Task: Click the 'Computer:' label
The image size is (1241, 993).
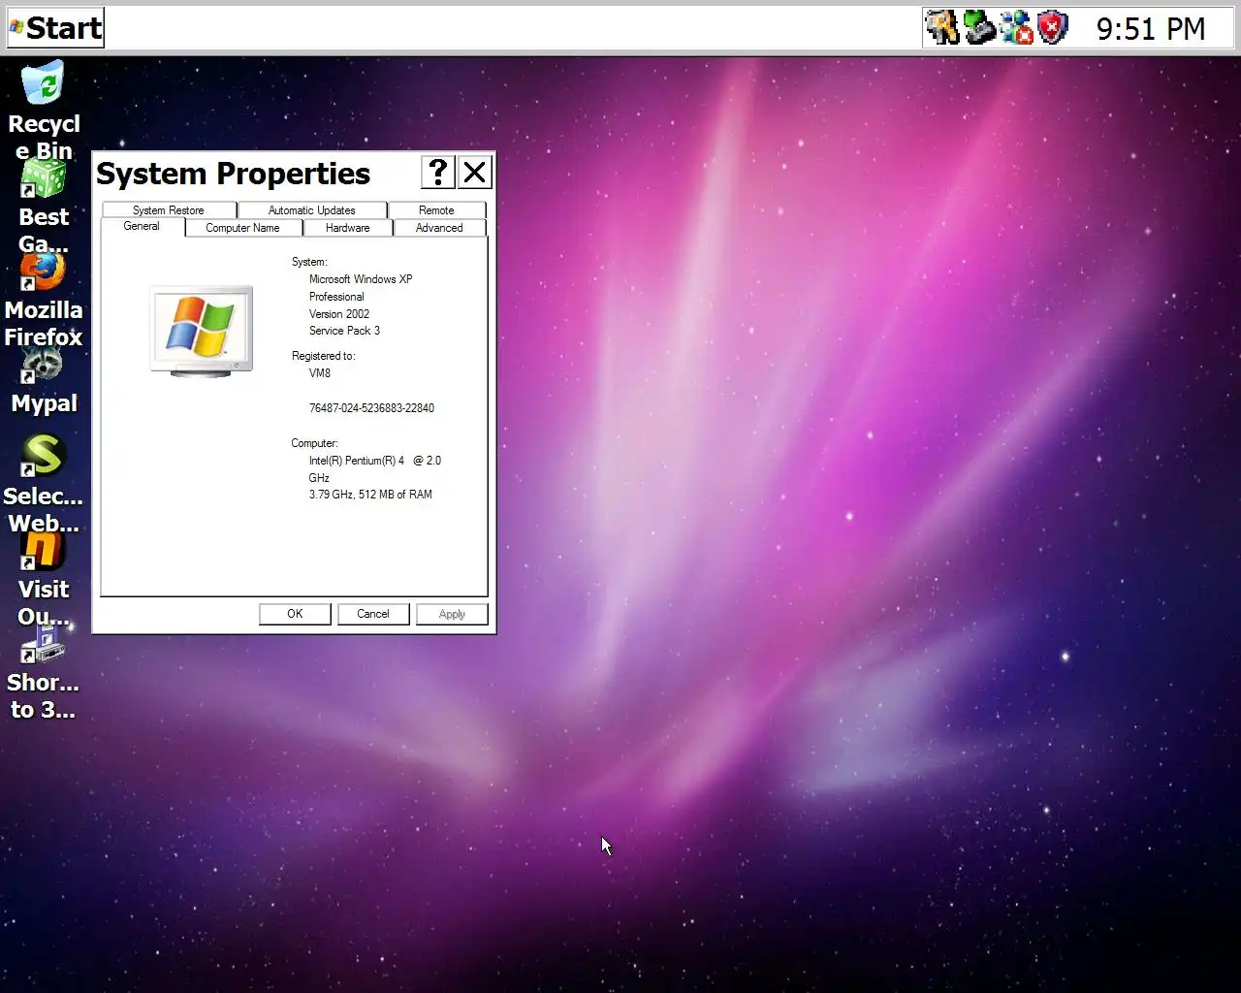Action: (314, 443)
